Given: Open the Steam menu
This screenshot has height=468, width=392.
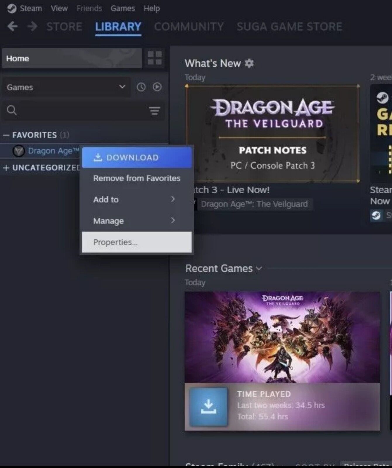Looking at the screenshot, I should (x=31, y=8).
